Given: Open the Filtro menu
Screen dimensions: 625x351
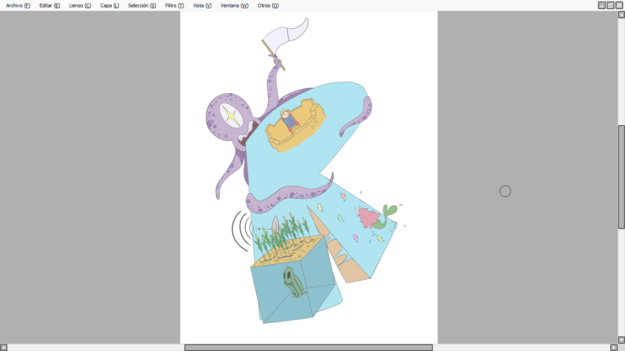Looking at the screenshot, I should (175, 5).
